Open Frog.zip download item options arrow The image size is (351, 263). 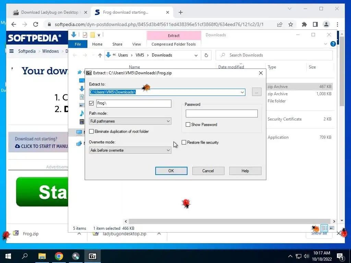click(x=79, y=234)
